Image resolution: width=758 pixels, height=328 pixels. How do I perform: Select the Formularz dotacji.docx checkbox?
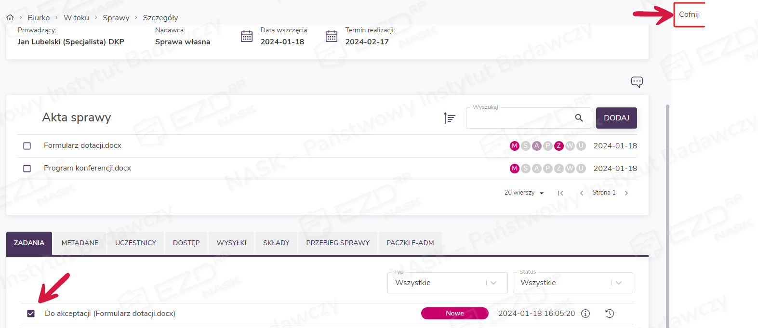pyautogui.click(x=27, y=146)
